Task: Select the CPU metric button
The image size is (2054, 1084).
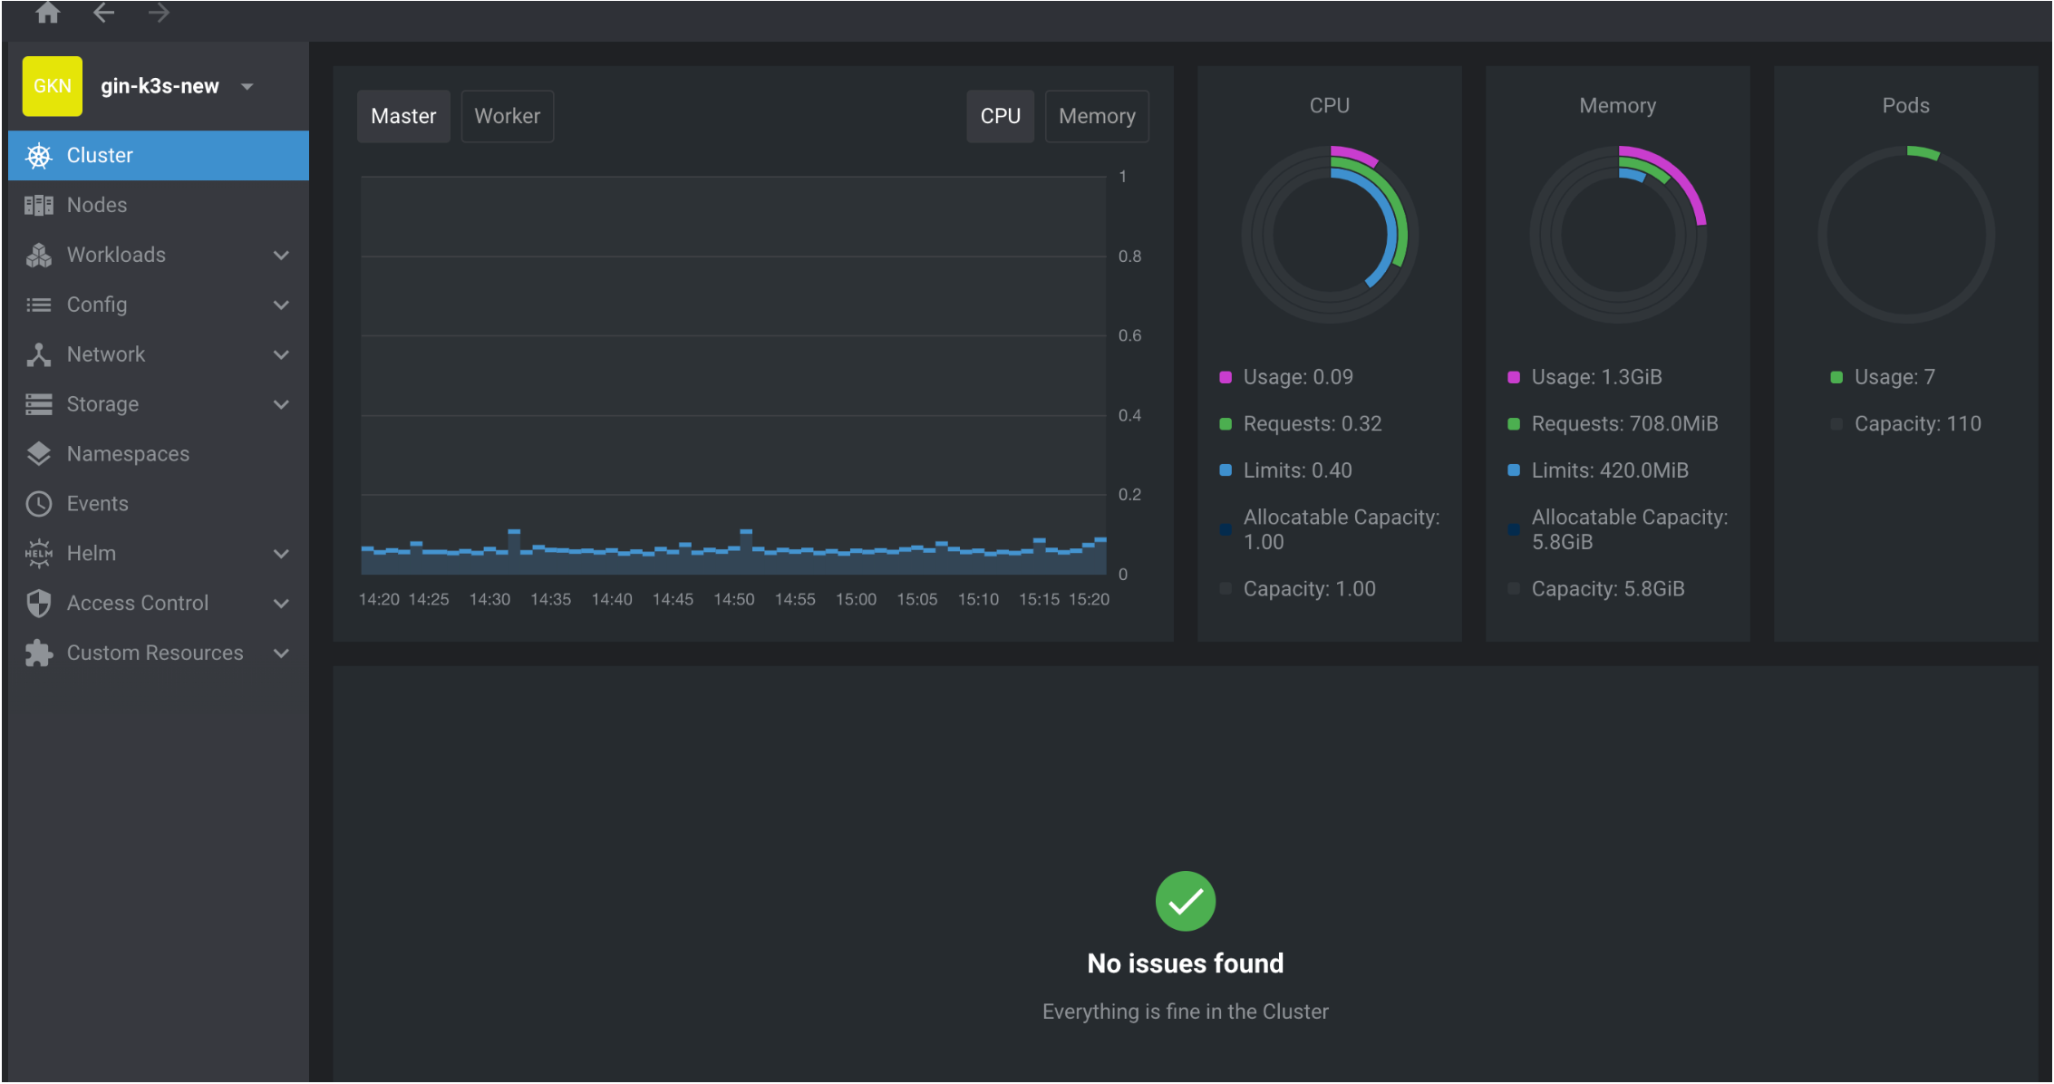Action: coord(1000,116)
